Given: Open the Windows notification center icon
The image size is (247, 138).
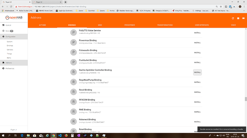Looking at the screenshot, I should point(243,136).
